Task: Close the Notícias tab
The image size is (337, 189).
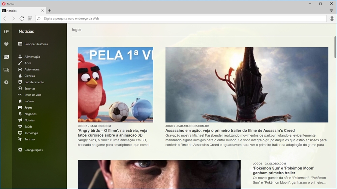Action: tap(42, 11)
